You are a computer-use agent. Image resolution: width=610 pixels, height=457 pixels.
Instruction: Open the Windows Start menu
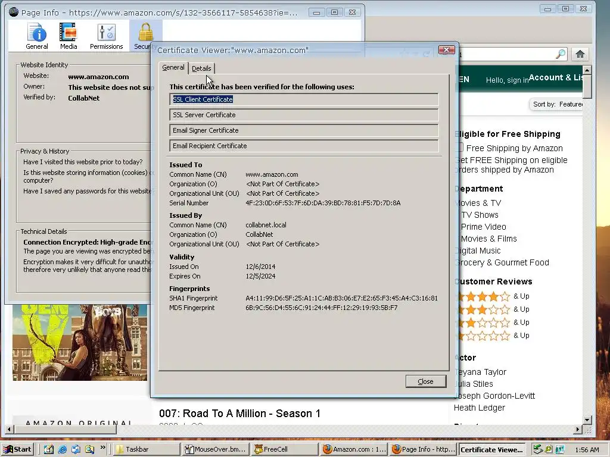coord(18,449)
